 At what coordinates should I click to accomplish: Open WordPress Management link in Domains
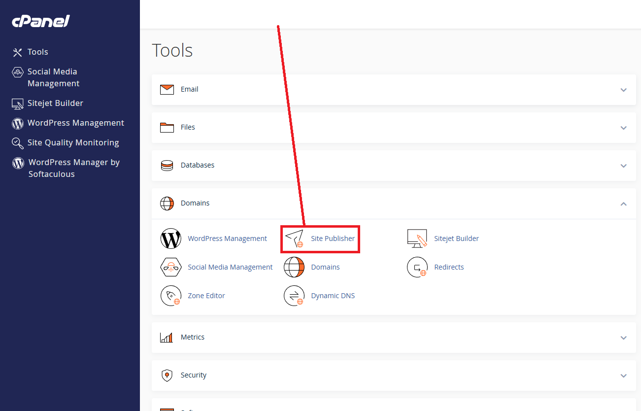coord(228,239)
